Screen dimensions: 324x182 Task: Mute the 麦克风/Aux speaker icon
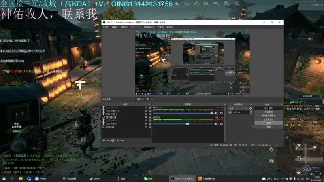click(x=216, y=113)
